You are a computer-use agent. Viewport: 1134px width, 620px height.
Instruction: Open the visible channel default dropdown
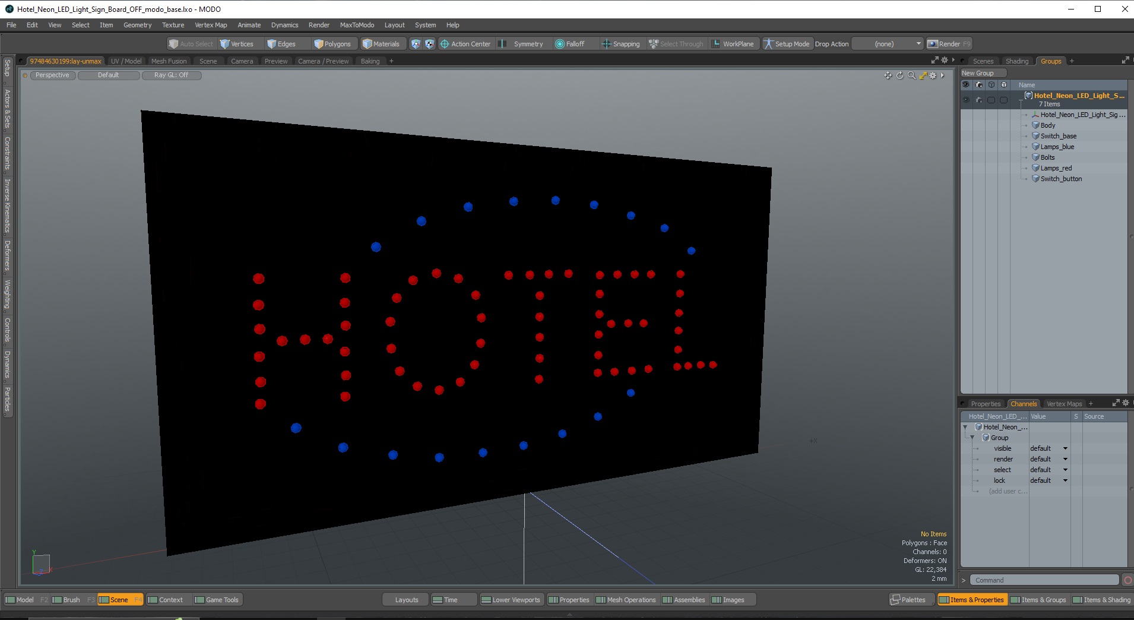[1049, 448]
